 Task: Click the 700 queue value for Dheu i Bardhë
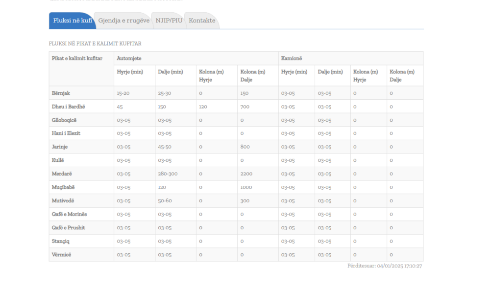coord(245,107)
